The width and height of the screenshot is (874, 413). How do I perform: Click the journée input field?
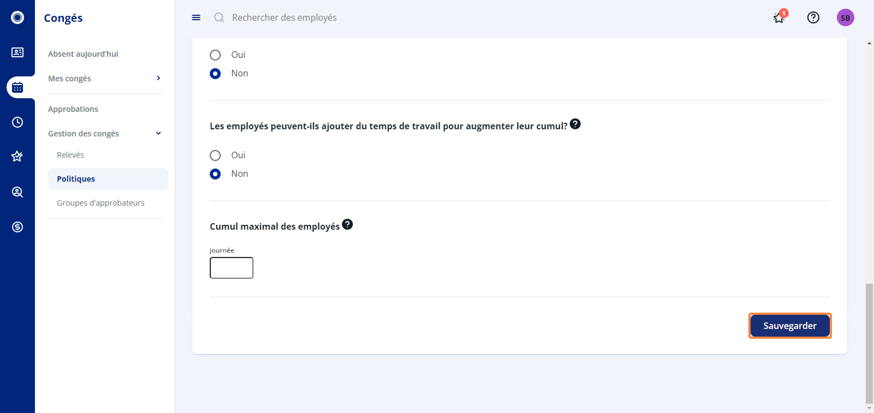coord(231,268)
